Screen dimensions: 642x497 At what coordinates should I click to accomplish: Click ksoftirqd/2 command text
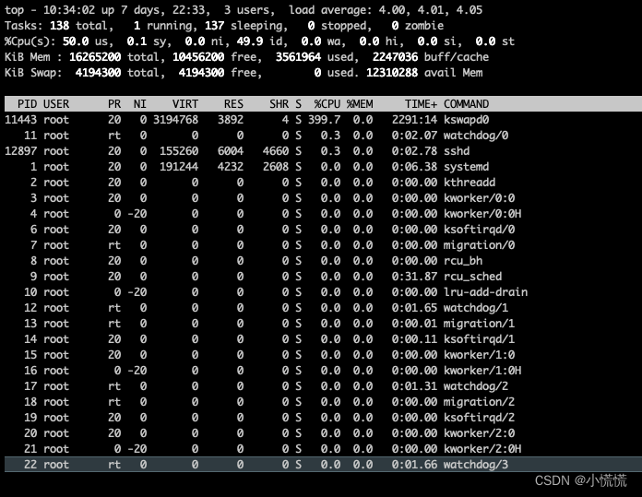point(480,418)
